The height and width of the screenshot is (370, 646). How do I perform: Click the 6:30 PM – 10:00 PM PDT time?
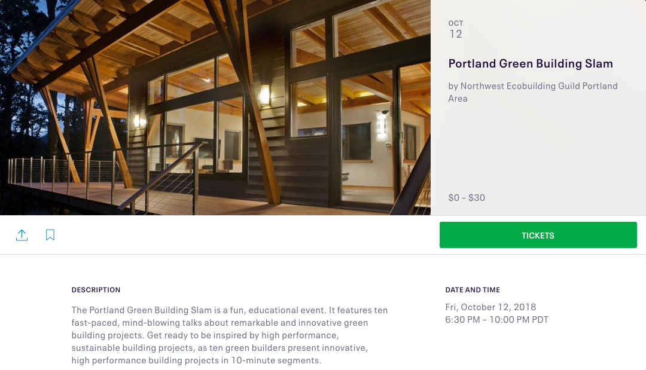click(496, 320)
